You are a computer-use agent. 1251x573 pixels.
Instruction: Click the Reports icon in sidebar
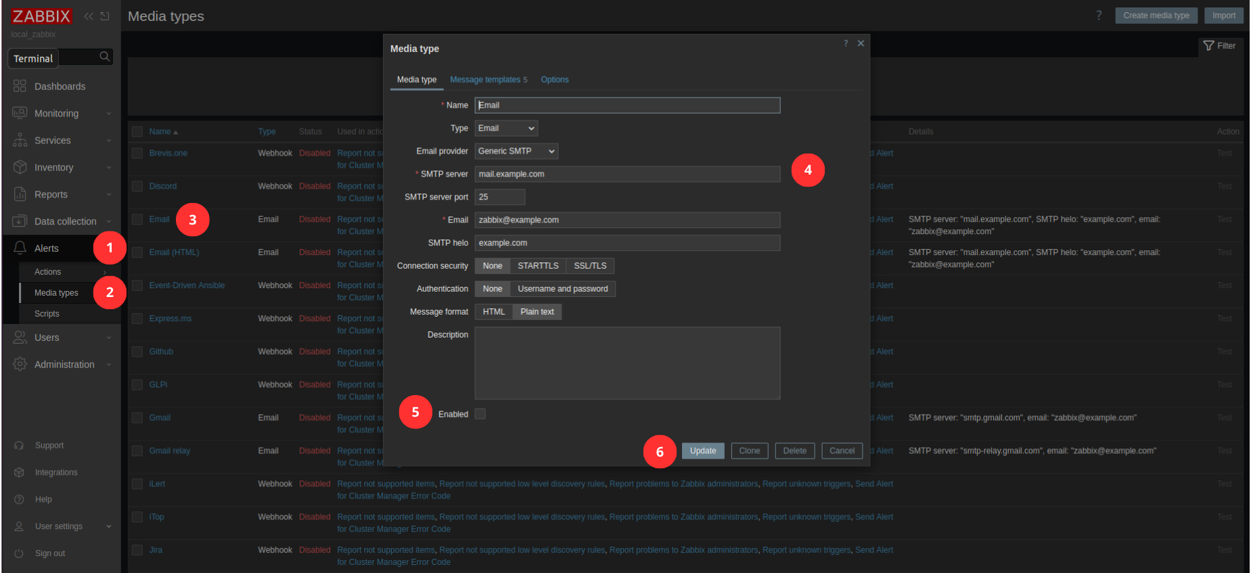tap(20, 194)
